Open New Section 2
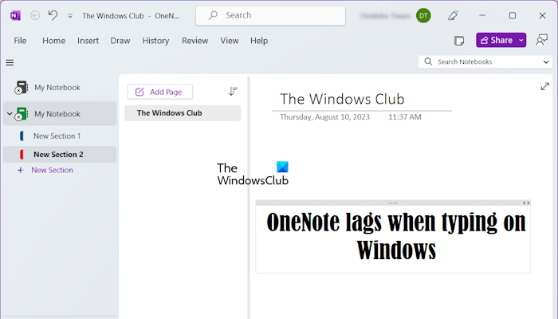This screenshot has height=319, width=558. click(x=60, y=154)
